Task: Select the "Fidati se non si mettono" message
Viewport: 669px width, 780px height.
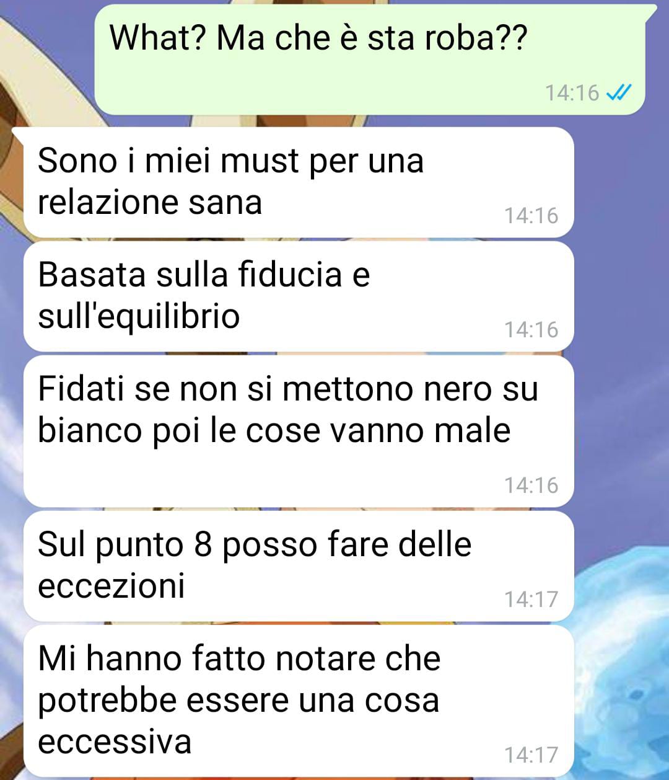Action: point(299,431)
